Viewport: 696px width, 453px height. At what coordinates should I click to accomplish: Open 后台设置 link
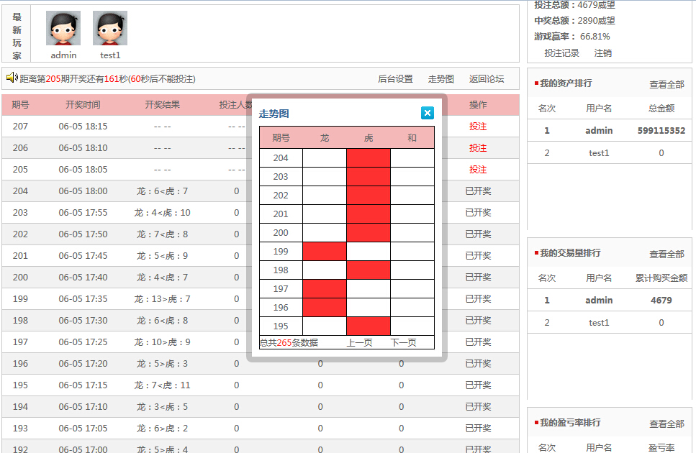tap(395, 79)
